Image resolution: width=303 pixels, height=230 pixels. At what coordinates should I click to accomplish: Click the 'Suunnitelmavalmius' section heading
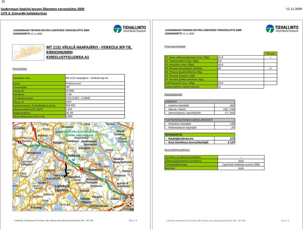tap(177, 150)
